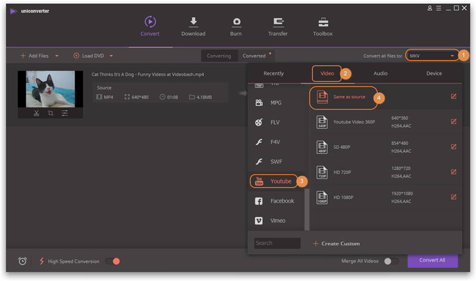Select the MPG format entry

[276, 103]
